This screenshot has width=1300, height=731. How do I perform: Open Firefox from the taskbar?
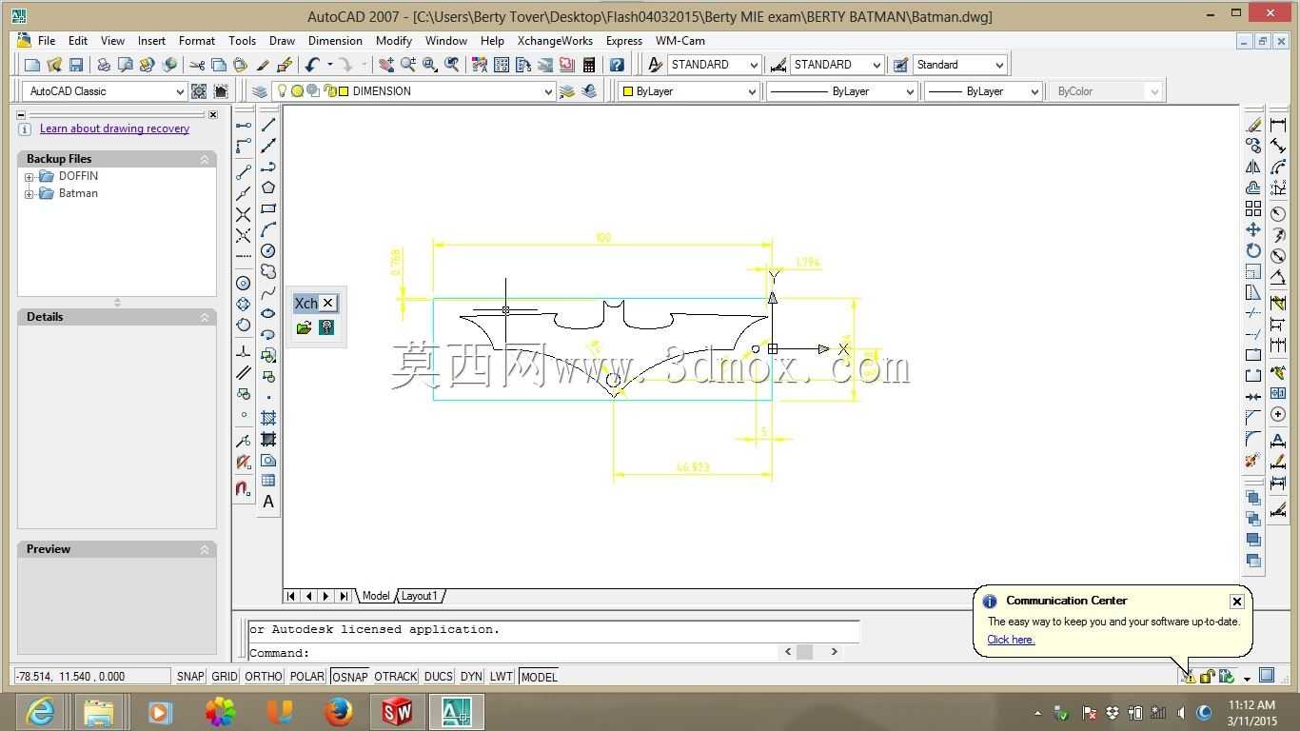pyautogui.click(x=338, y=711)
